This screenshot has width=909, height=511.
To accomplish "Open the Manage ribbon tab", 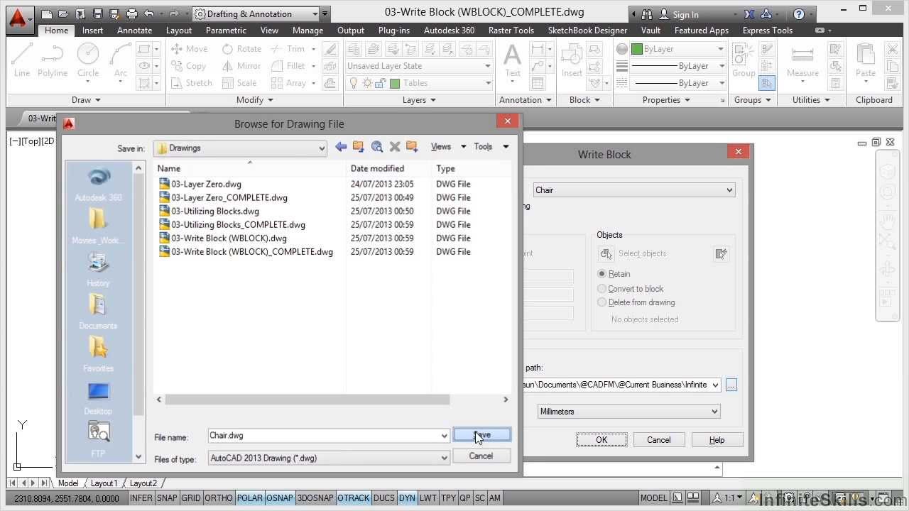I will (307, 31).
